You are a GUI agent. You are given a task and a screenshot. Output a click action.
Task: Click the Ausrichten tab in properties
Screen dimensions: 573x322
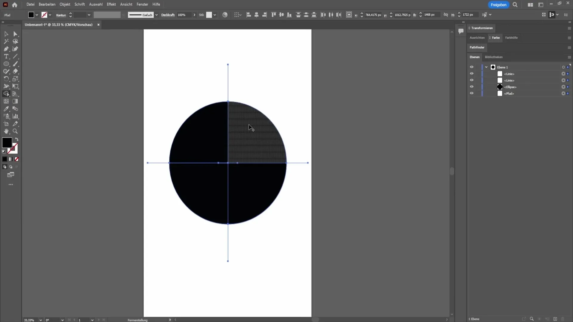pyautogui.click(x=478, y=38)
